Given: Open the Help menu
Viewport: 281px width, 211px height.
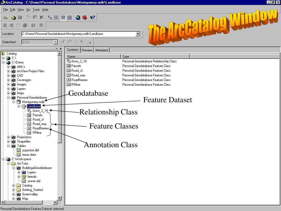Looking at the screenshot, I should tap(45, 10).
